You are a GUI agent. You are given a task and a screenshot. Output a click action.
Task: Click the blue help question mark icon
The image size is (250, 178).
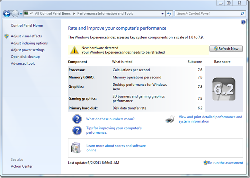click(x=243, y=22)
